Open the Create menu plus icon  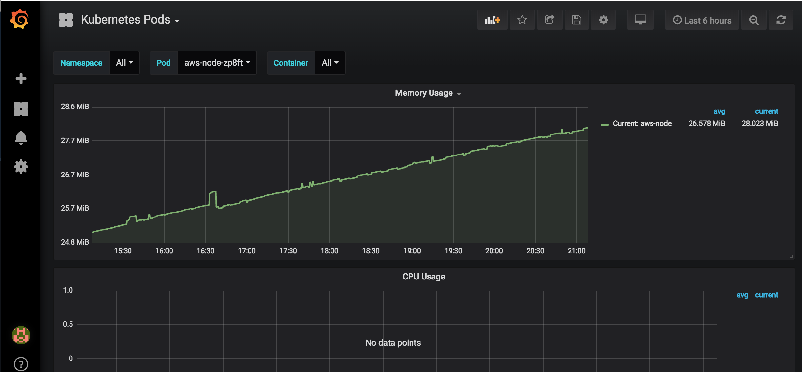click(21, 78)
